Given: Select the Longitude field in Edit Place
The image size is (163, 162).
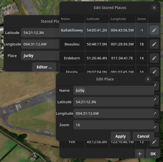Looking at the screenshot, I should coord(113,113).
